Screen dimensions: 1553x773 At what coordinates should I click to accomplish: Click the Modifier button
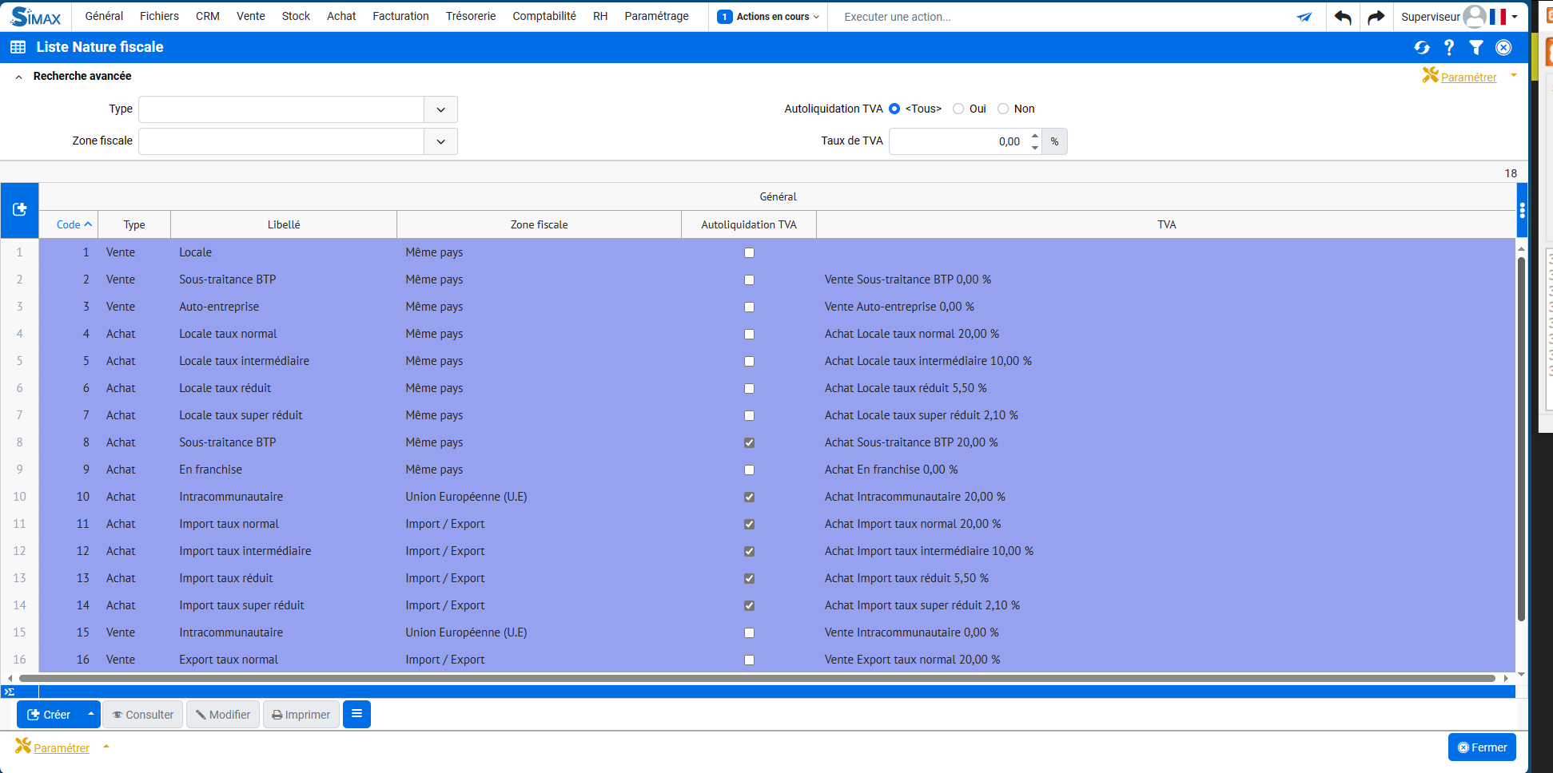(223, 714)
